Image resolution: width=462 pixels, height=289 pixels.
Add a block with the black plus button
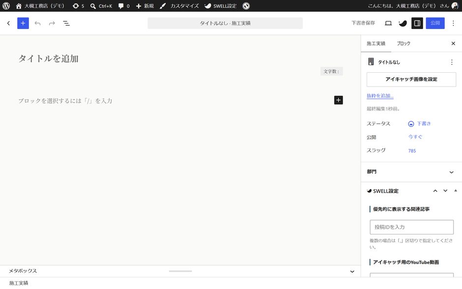click(339, 100)
